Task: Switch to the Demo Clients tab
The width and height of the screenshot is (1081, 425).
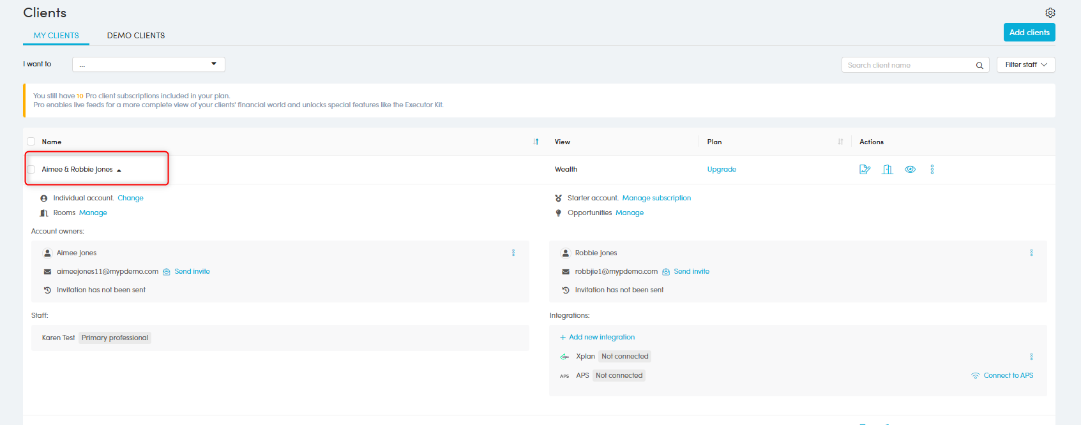Action: [136, 36]
